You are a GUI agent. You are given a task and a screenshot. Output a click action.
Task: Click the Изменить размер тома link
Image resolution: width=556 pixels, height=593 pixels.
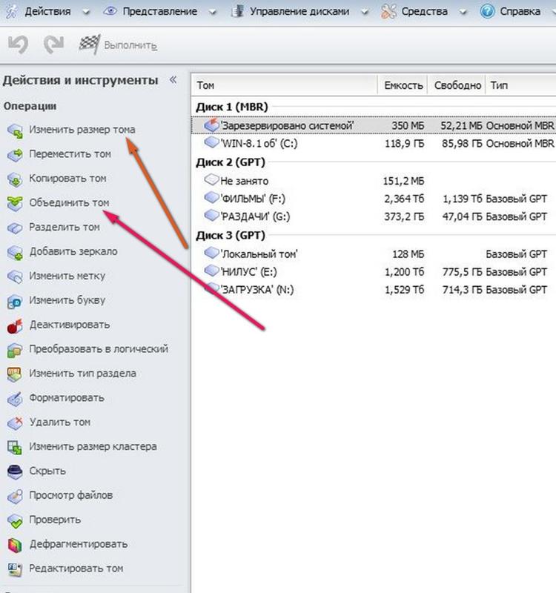coord(82,130)
